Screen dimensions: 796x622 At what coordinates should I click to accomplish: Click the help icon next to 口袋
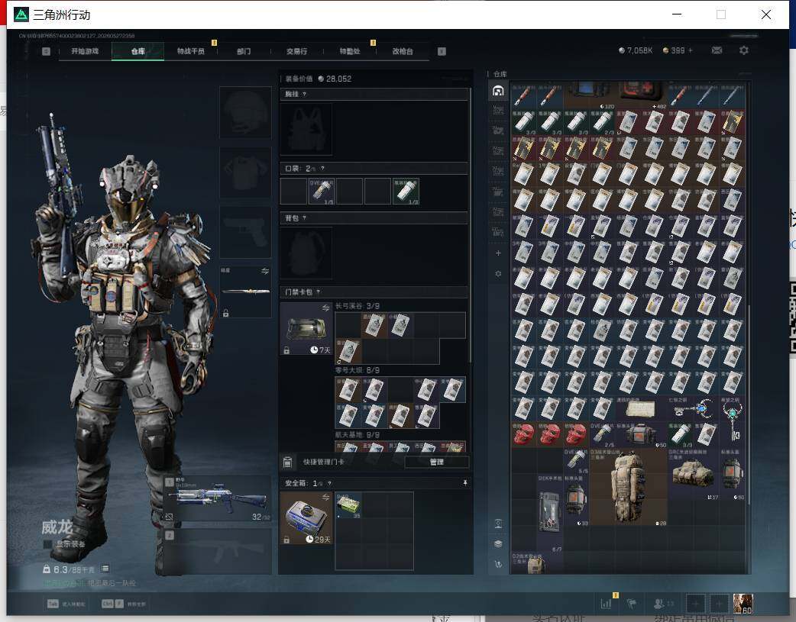point(322,169)
